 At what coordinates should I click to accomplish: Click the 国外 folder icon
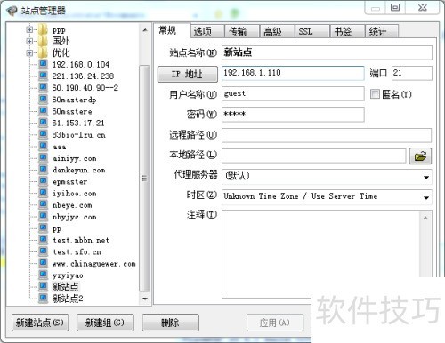(43, 41)
